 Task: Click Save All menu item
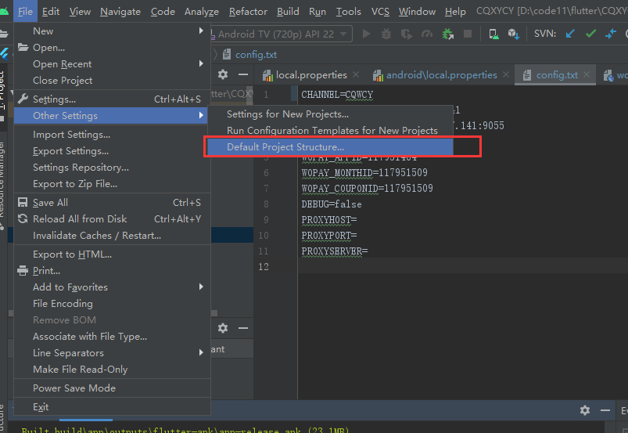(x=112, y=203)
